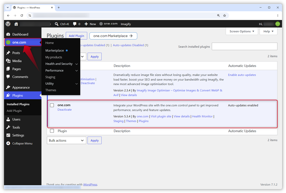
Task: Open Marketplace in one.com flyout
Action: pyautogui.click(x=54, y=51)
